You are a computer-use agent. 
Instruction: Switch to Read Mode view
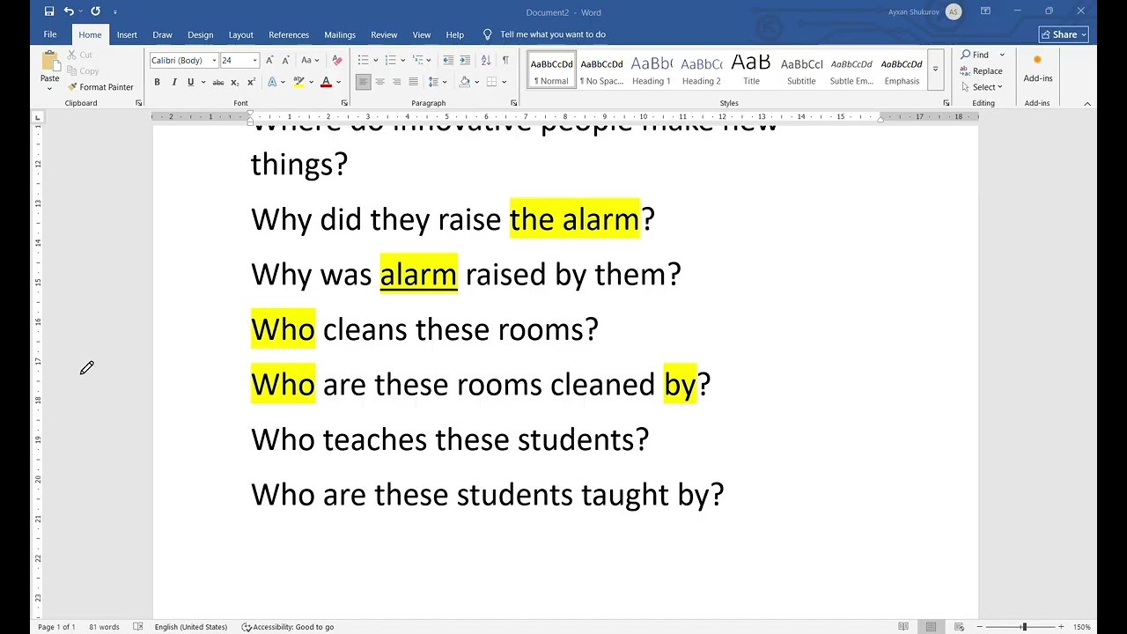pyautogui.click(x=903, y=627)
